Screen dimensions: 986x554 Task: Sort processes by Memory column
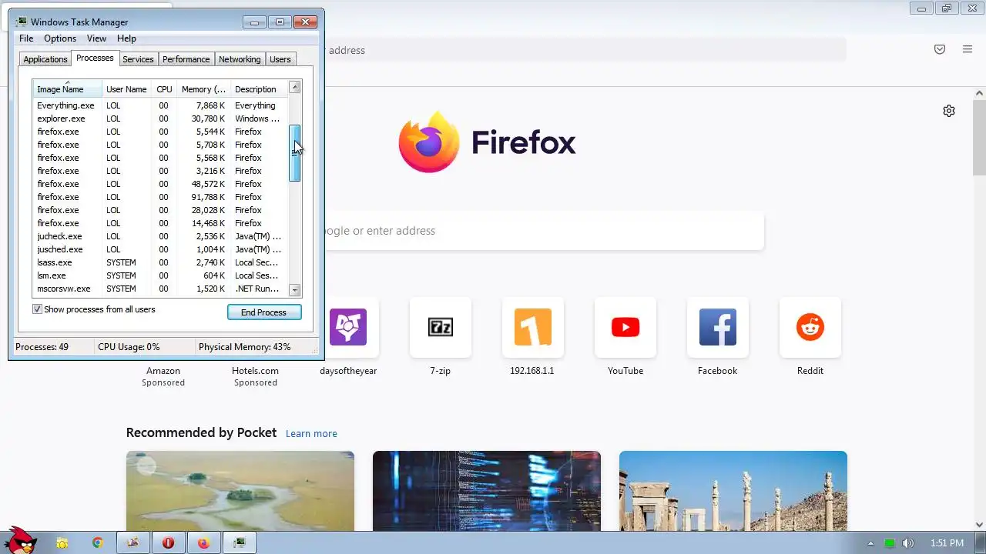(x=203, y=89)
